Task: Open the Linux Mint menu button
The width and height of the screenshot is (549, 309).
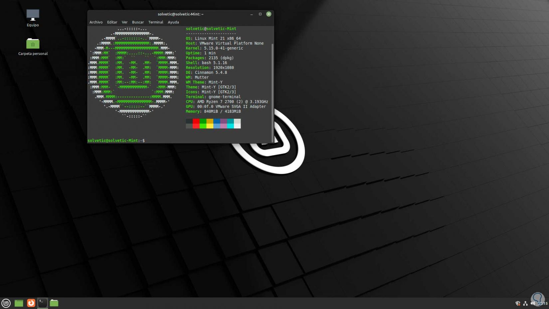Action: click(x=6, y=303)
